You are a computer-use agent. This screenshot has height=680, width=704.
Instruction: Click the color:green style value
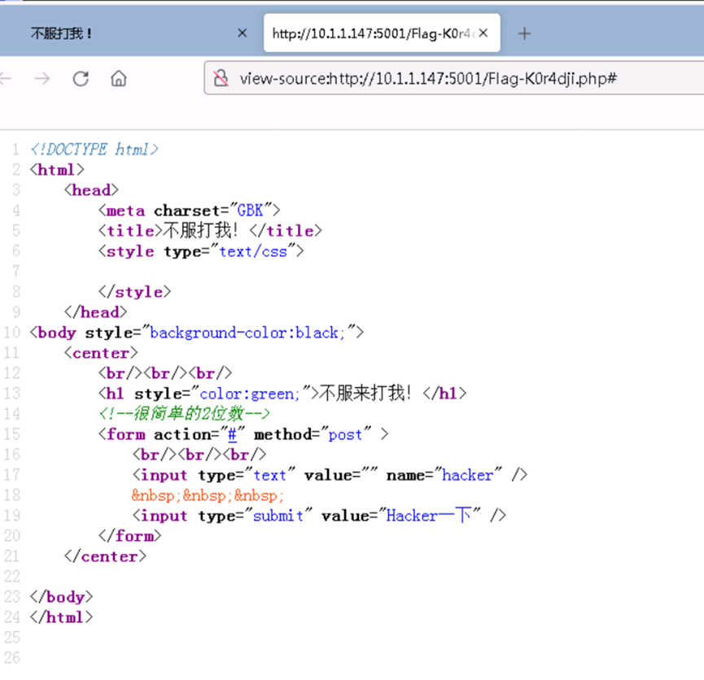(x=249, y=394)
